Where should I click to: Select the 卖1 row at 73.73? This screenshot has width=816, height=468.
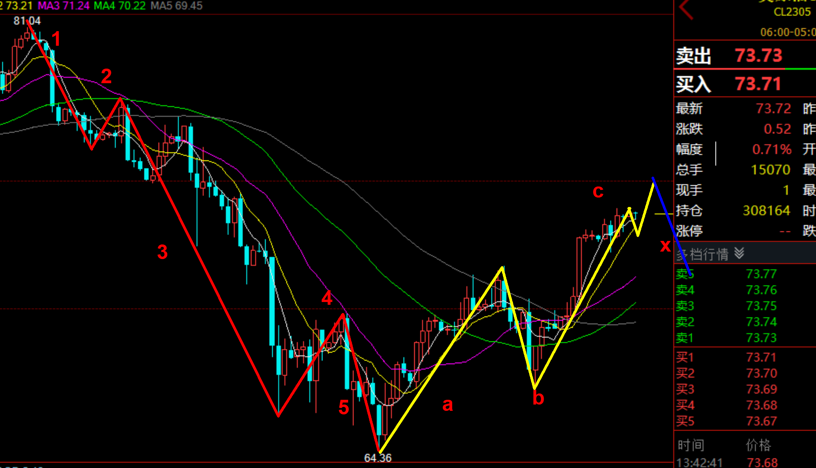coord(745,338)
